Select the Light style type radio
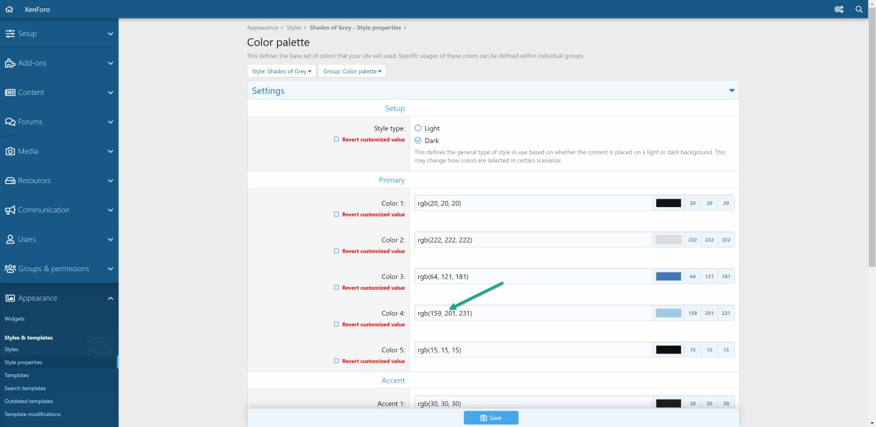 [418, 128]
